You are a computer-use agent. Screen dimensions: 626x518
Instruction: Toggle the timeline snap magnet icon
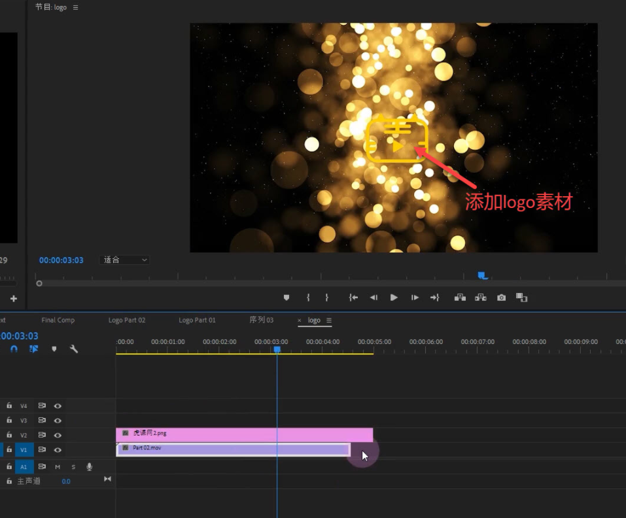(x=14, y=349)
